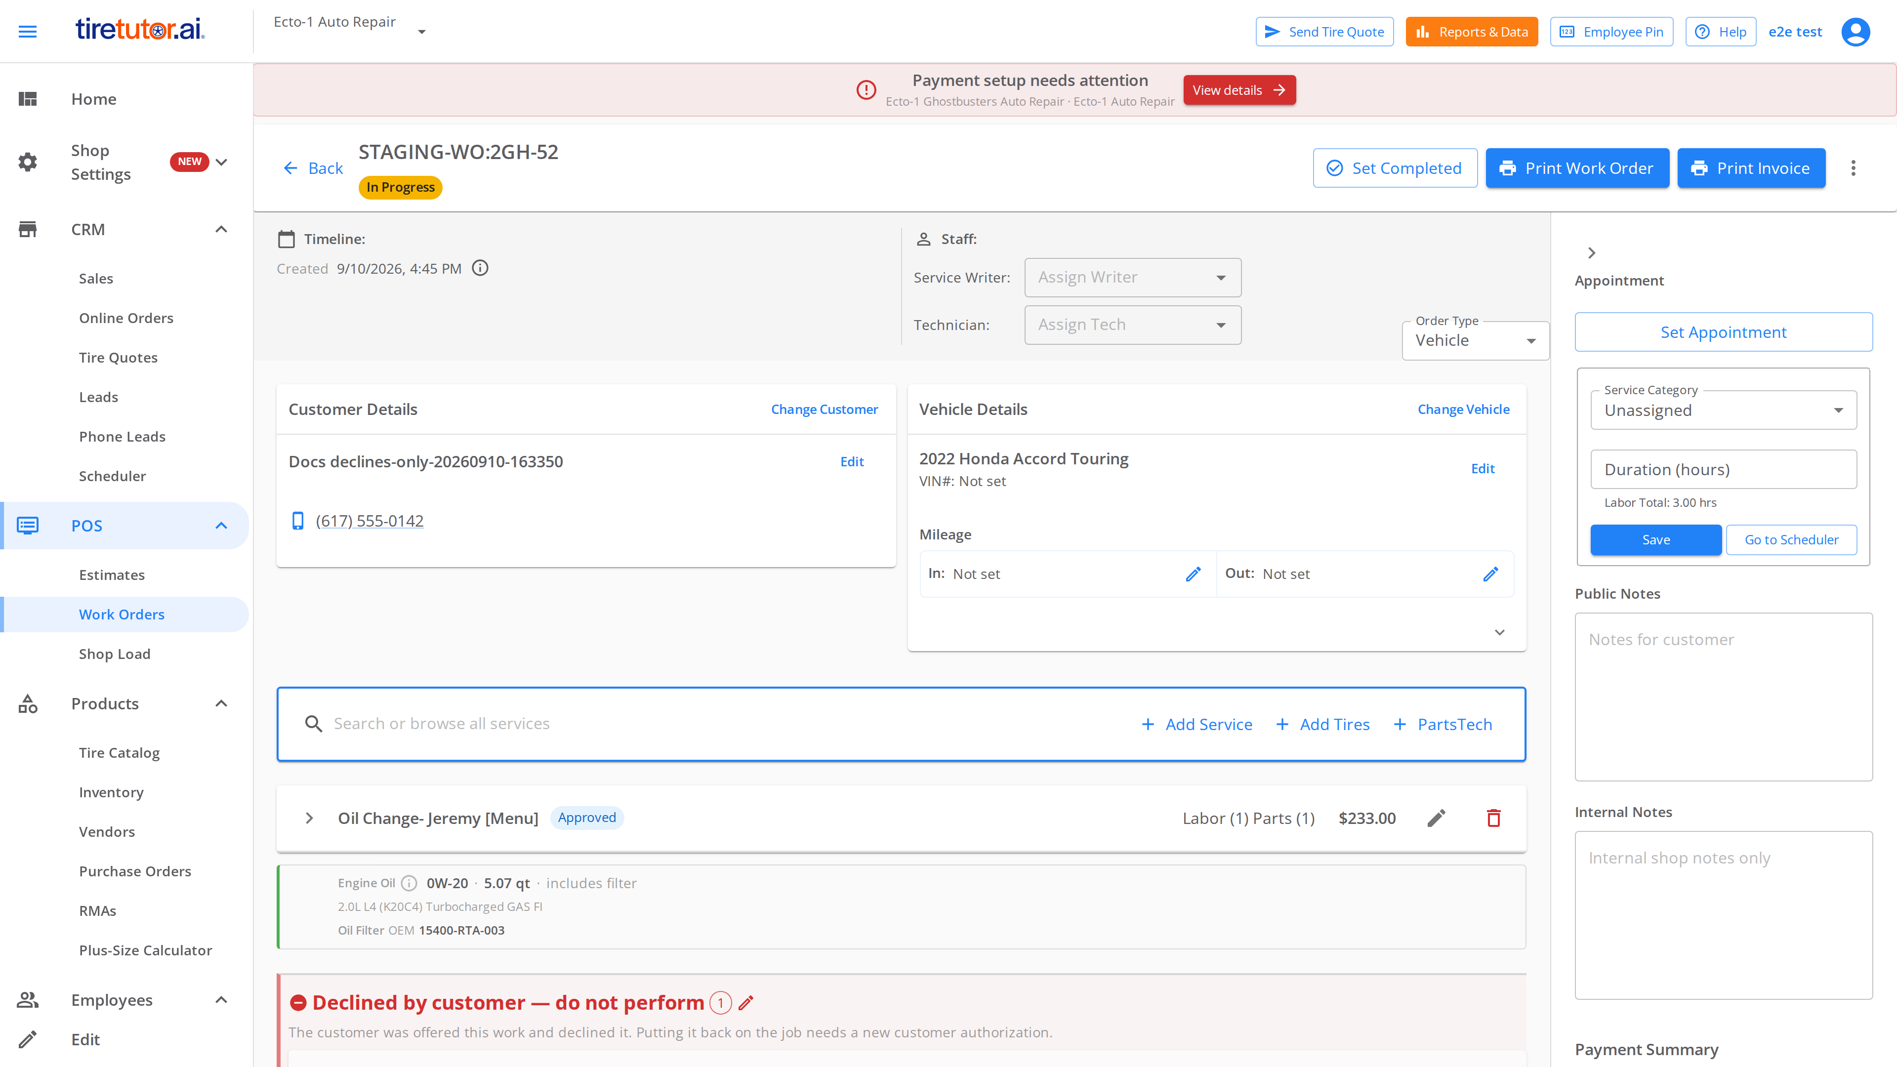Edit the Mileage In value pencil
The width and height of the screenshot is (1897, 1067).
coord(1193,574)
